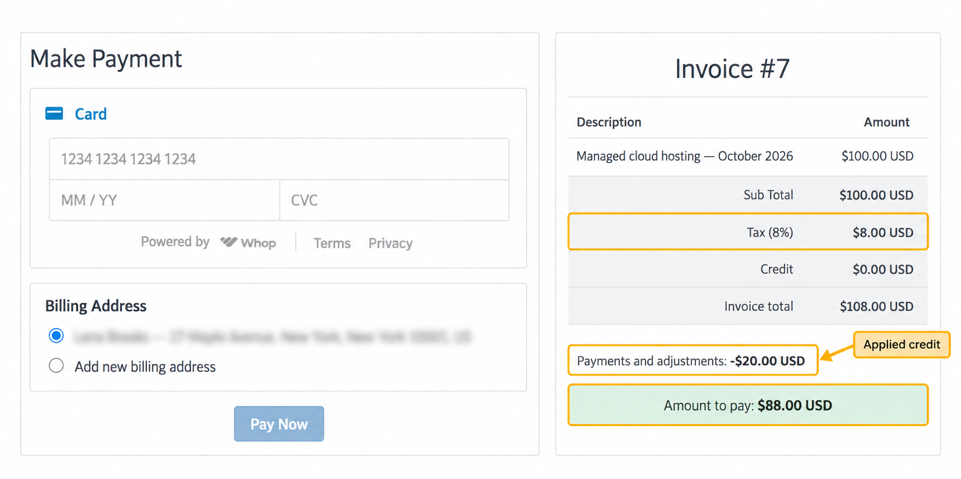Click the Whop logo icon
The image size is (961, 479).
coord(228,242)
